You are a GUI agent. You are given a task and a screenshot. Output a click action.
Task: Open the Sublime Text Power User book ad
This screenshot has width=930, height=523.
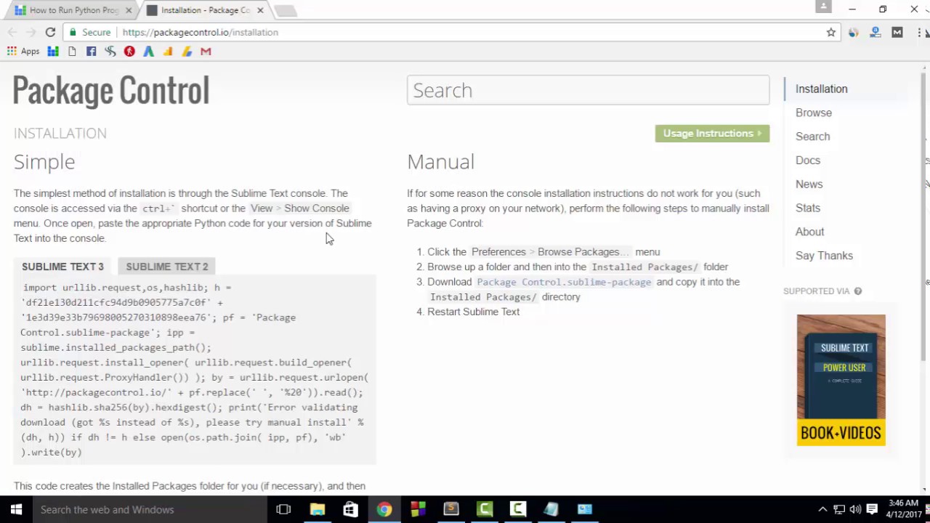point(841,380)
